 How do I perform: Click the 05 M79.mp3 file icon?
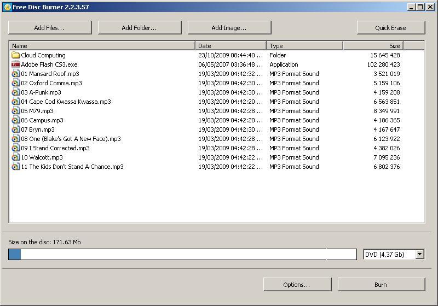pyautogui.click(x=16, y=111)
